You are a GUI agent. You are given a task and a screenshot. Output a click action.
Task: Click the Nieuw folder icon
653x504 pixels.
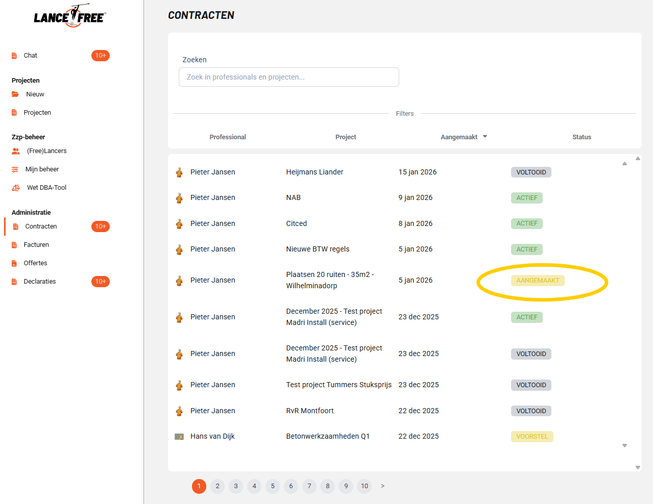(15, 94)
